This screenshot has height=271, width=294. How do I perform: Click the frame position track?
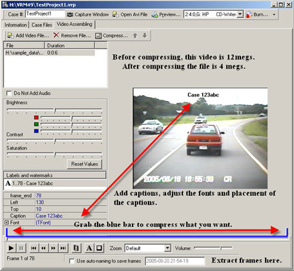[x=147, y=239]
